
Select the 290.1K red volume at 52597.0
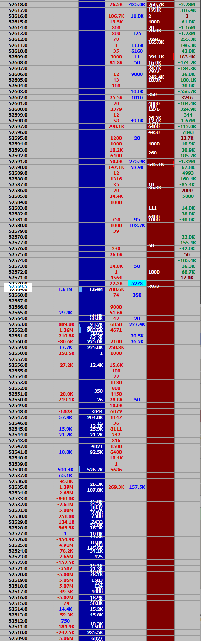coord(116,127)
